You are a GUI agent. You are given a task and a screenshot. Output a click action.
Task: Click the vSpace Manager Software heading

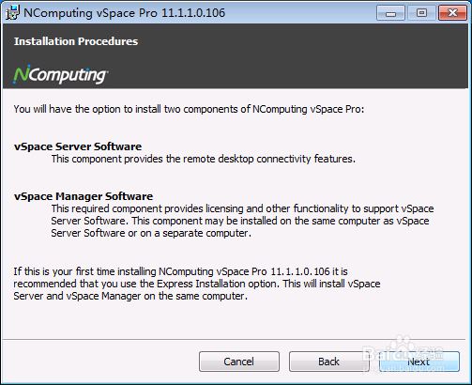pyautogui.click(x=84, y=196)
